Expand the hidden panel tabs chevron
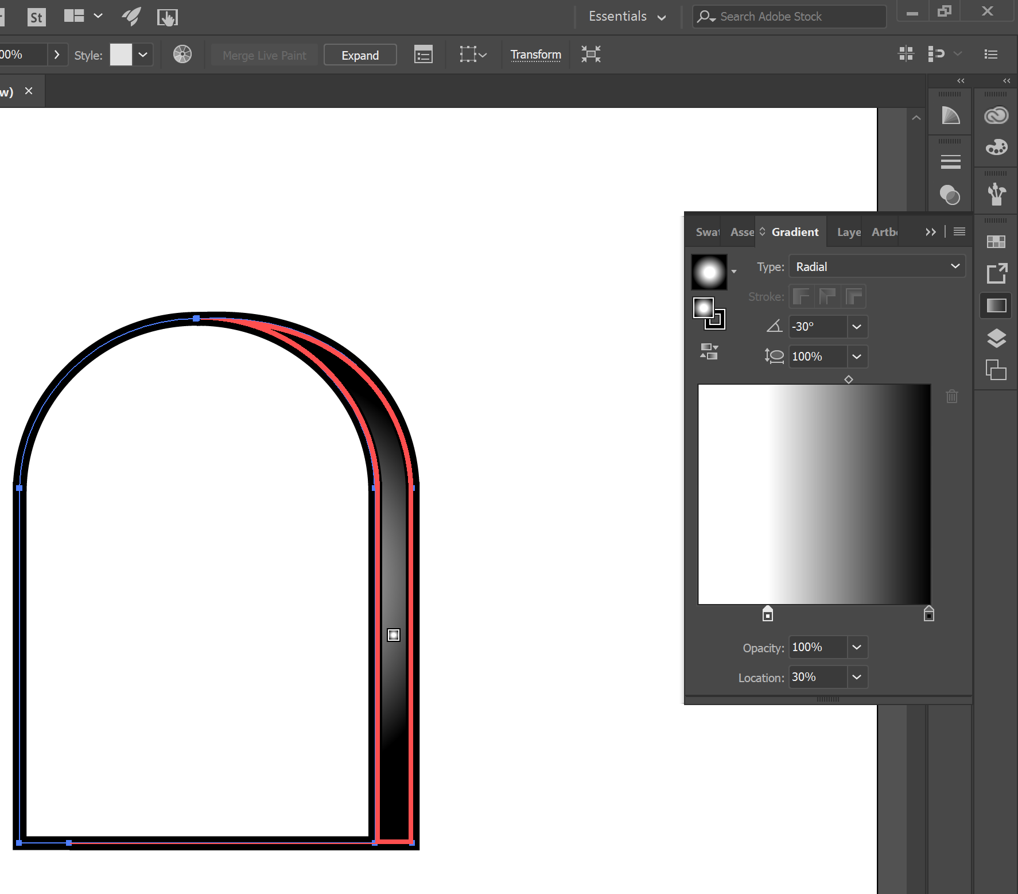This screenshot has width=1018, height=894. pos(931,231)
